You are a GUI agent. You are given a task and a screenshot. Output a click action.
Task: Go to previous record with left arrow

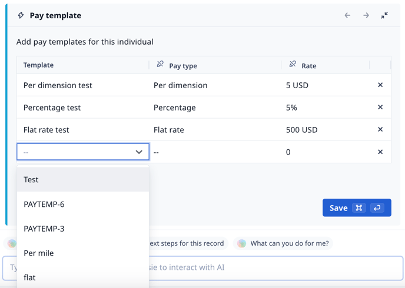pos(347,15)
